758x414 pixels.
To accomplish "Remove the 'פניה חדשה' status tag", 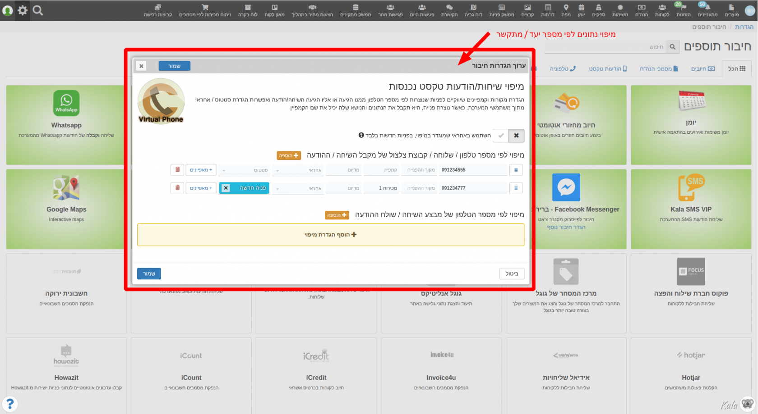I will point(226,188).
